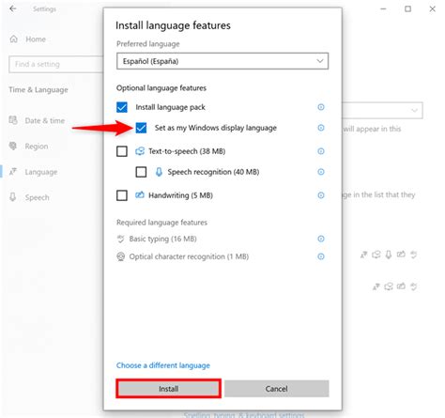This screenshot has height=418, width=445.
Task: Open Region settings page
Action: pos(37,147)
